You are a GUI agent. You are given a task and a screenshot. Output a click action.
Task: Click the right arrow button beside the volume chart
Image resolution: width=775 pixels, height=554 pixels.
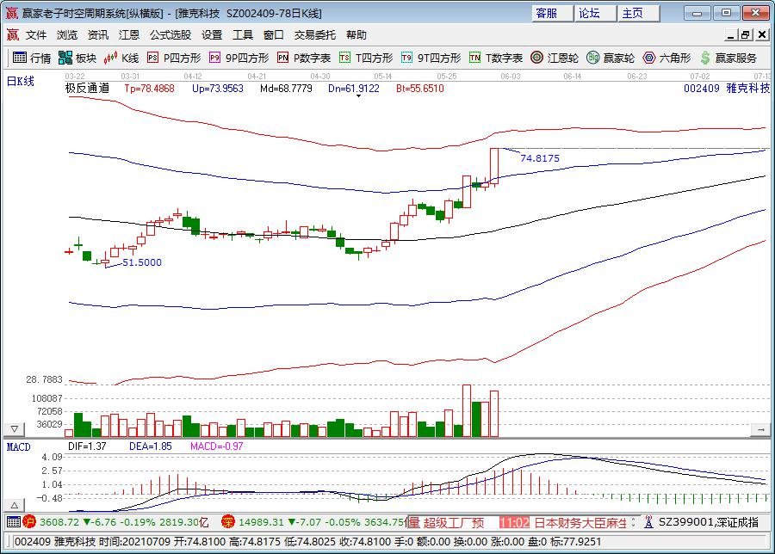pyautogui.click(x=760, y=429)
